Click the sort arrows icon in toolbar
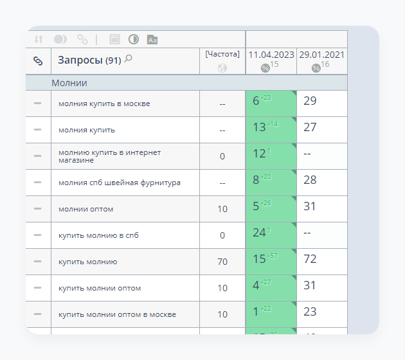This screenshot has width=405, height=360. coord(38,39)
